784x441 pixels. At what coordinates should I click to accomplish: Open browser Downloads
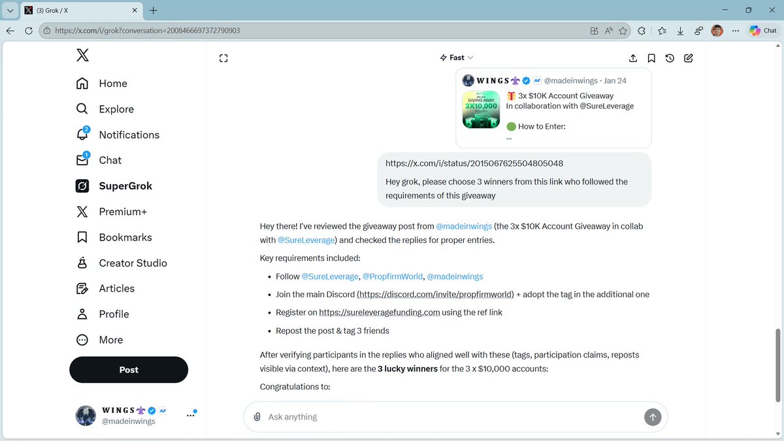point(679,30)
